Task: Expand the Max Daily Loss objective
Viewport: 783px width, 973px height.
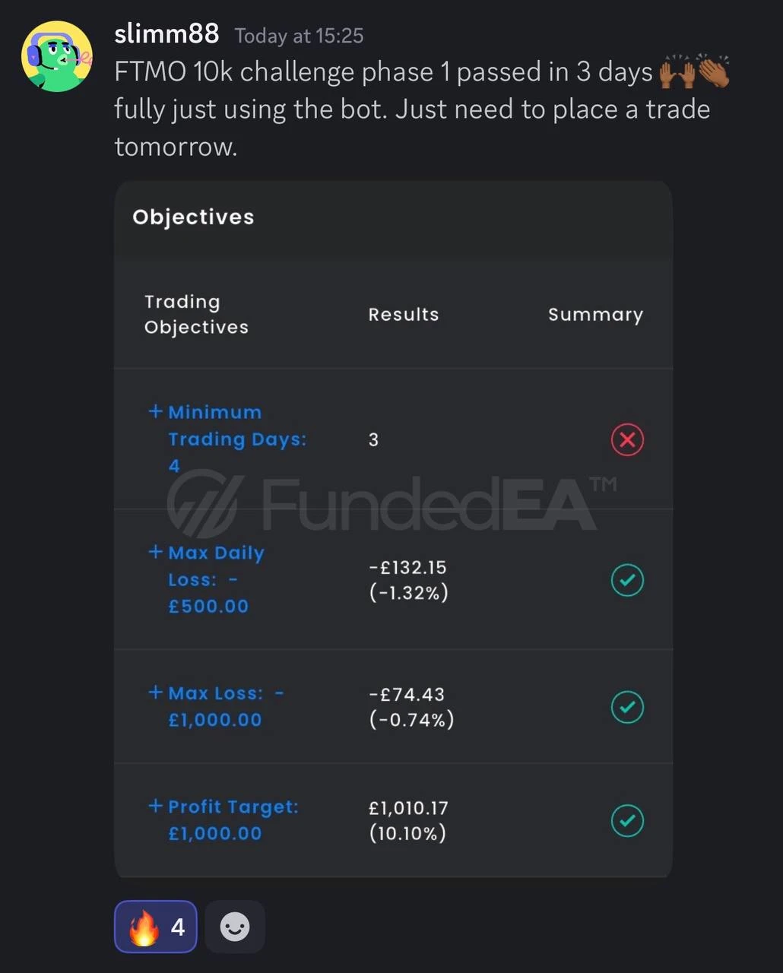Action: 156,552
